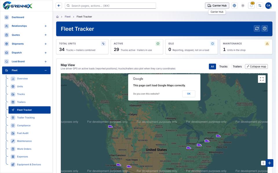Screen dimensions: 278x173
Task: Enter fullscreen map view
Action: pos(262,79)
